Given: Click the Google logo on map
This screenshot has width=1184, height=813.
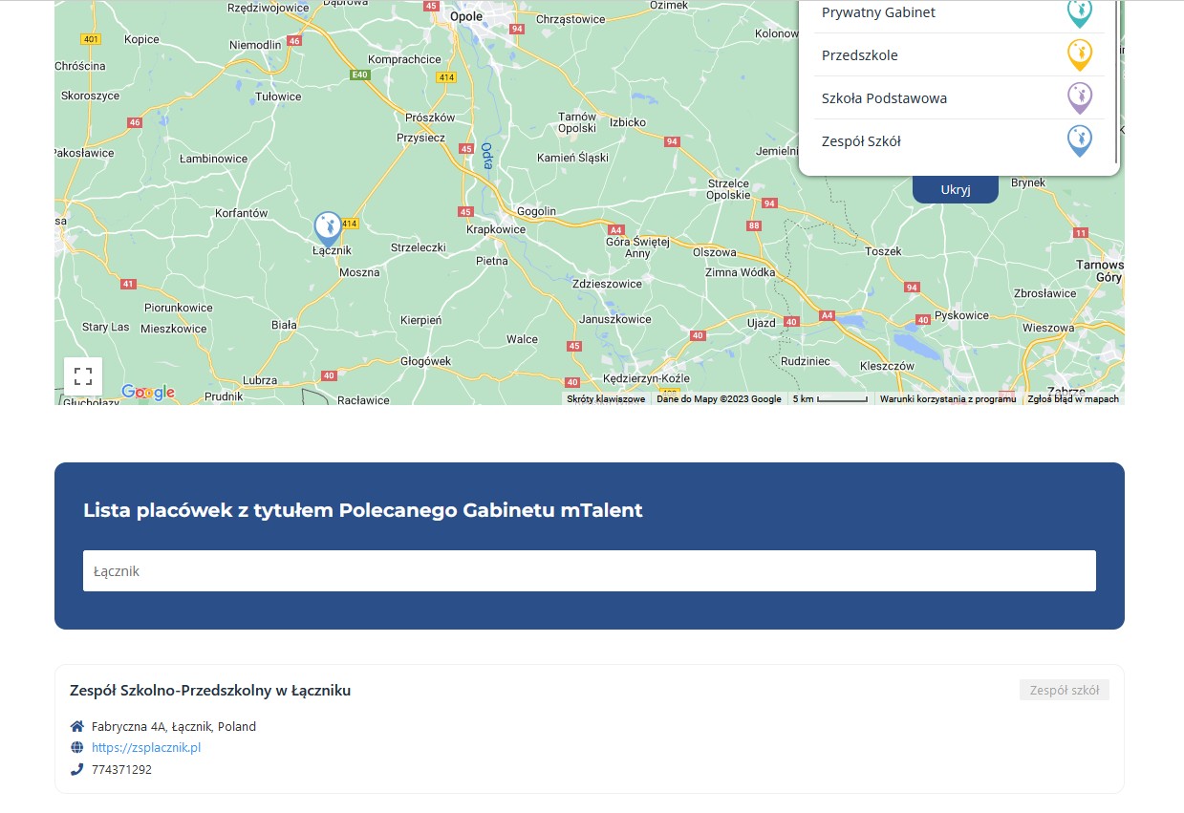Looking at the screenshot, I should pyautogui.click(x=148, y=392).
